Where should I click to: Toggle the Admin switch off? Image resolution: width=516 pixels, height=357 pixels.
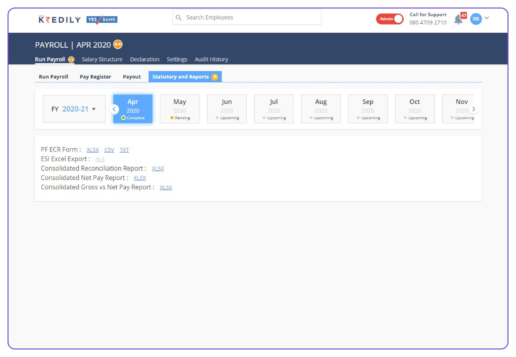click(x=390, y=19)
